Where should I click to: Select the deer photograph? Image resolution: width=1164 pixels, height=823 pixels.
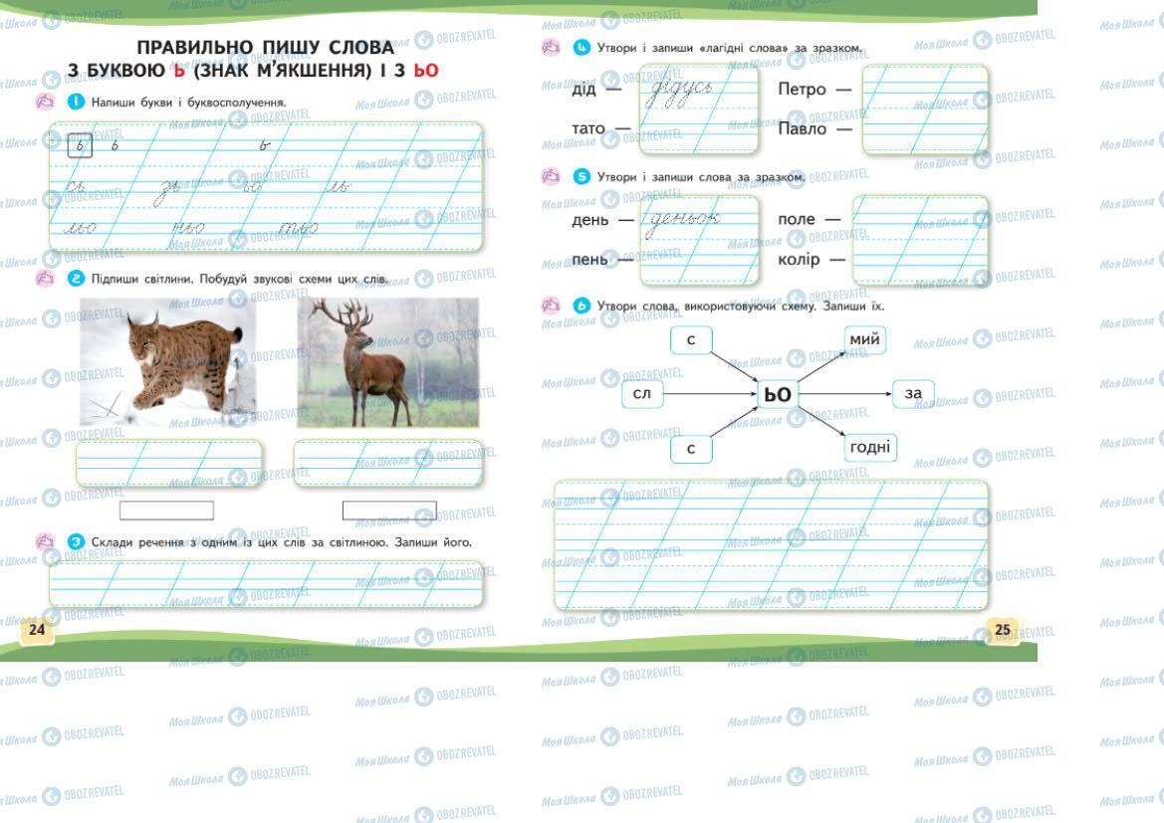click(388, 362)
